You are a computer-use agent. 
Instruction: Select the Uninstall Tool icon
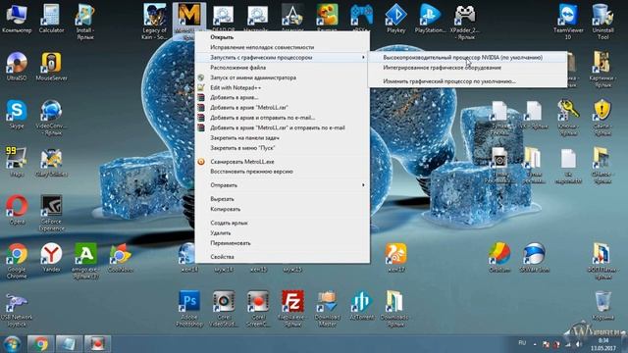(602, 22)
